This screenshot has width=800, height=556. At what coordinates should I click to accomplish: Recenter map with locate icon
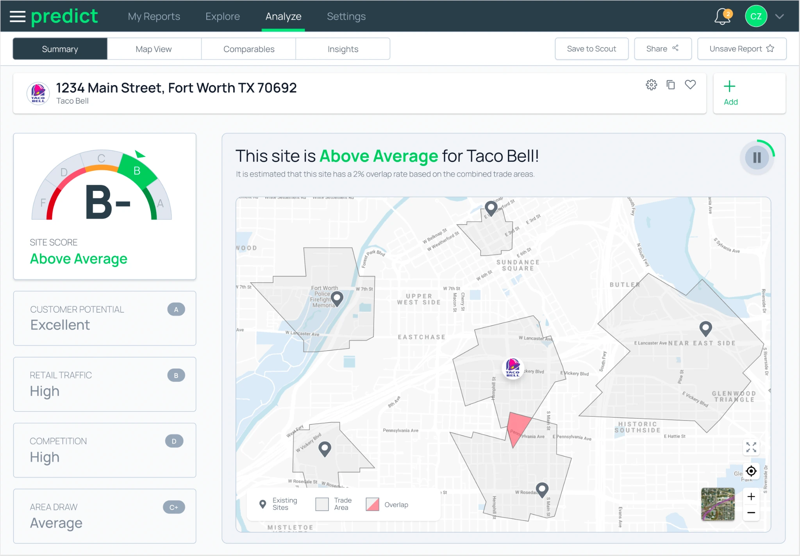(751, 471)
